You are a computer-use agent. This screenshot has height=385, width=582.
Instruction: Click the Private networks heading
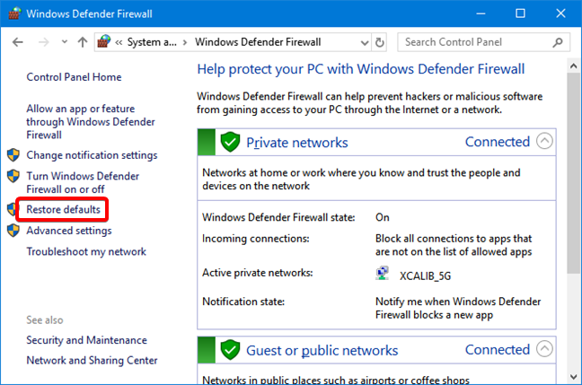(x=297, y=143)
